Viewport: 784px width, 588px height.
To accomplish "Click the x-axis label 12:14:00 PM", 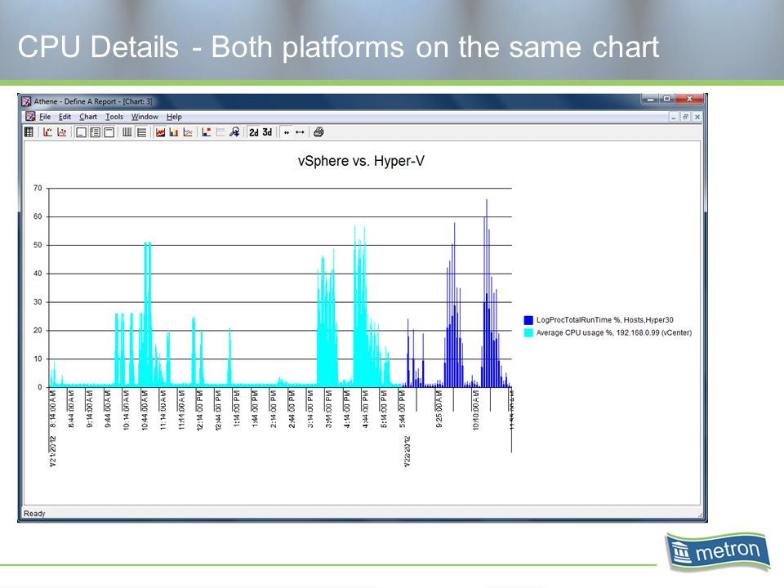I will pos(199,410).
